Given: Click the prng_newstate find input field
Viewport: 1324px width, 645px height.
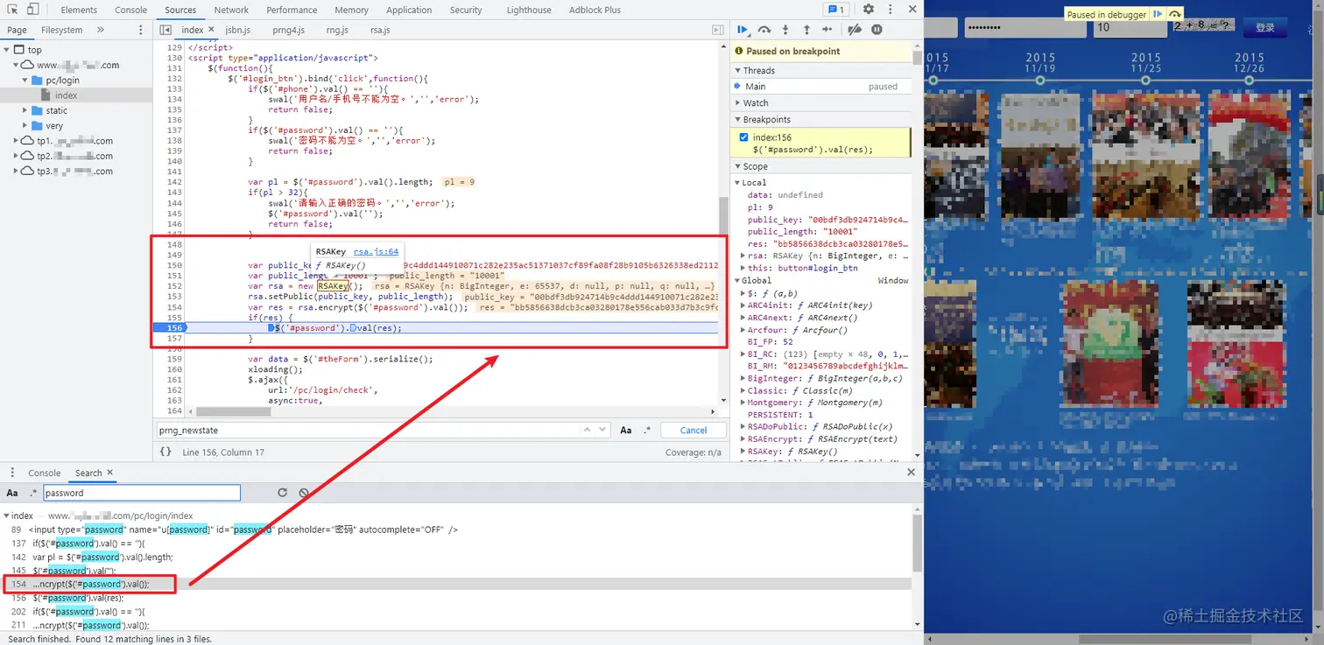Looking at the screenshot, I should tap(369, 430).
